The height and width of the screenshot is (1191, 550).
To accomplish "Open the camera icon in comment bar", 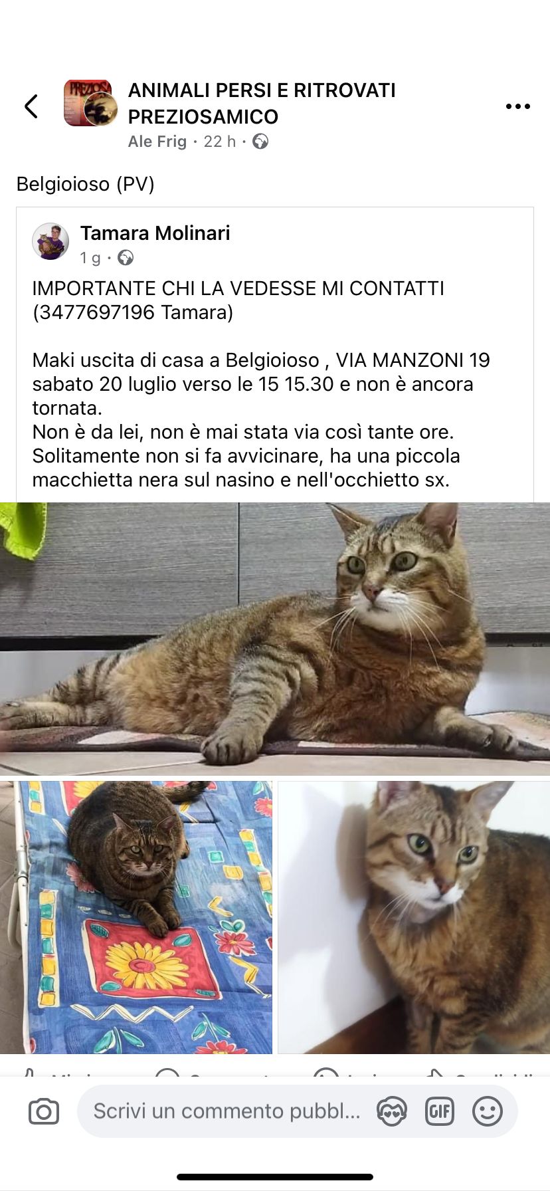I will pos(44,1111).
